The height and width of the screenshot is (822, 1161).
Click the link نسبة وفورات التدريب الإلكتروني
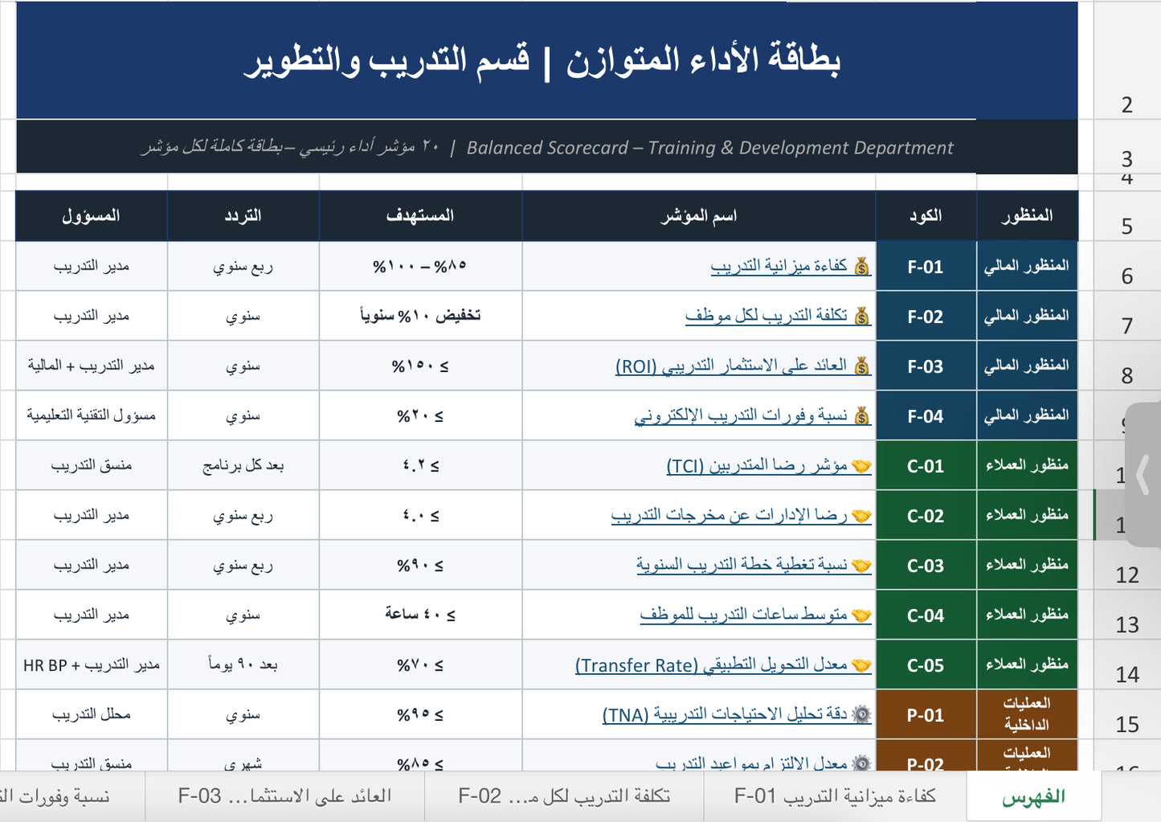click(741, 415)
